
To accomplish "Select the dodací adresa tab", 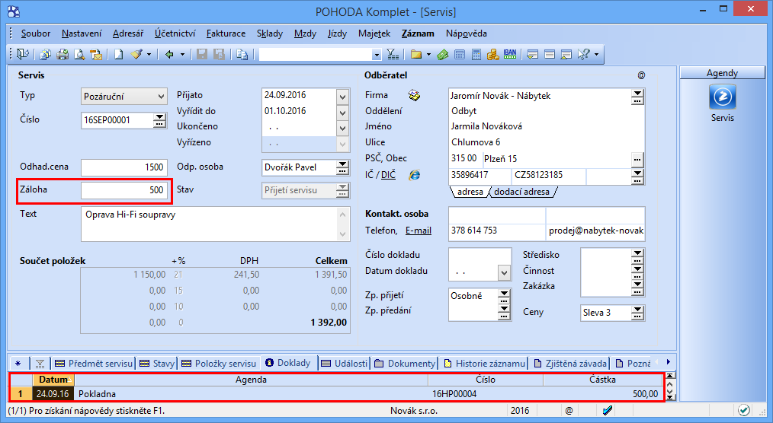I will point(521,192).
